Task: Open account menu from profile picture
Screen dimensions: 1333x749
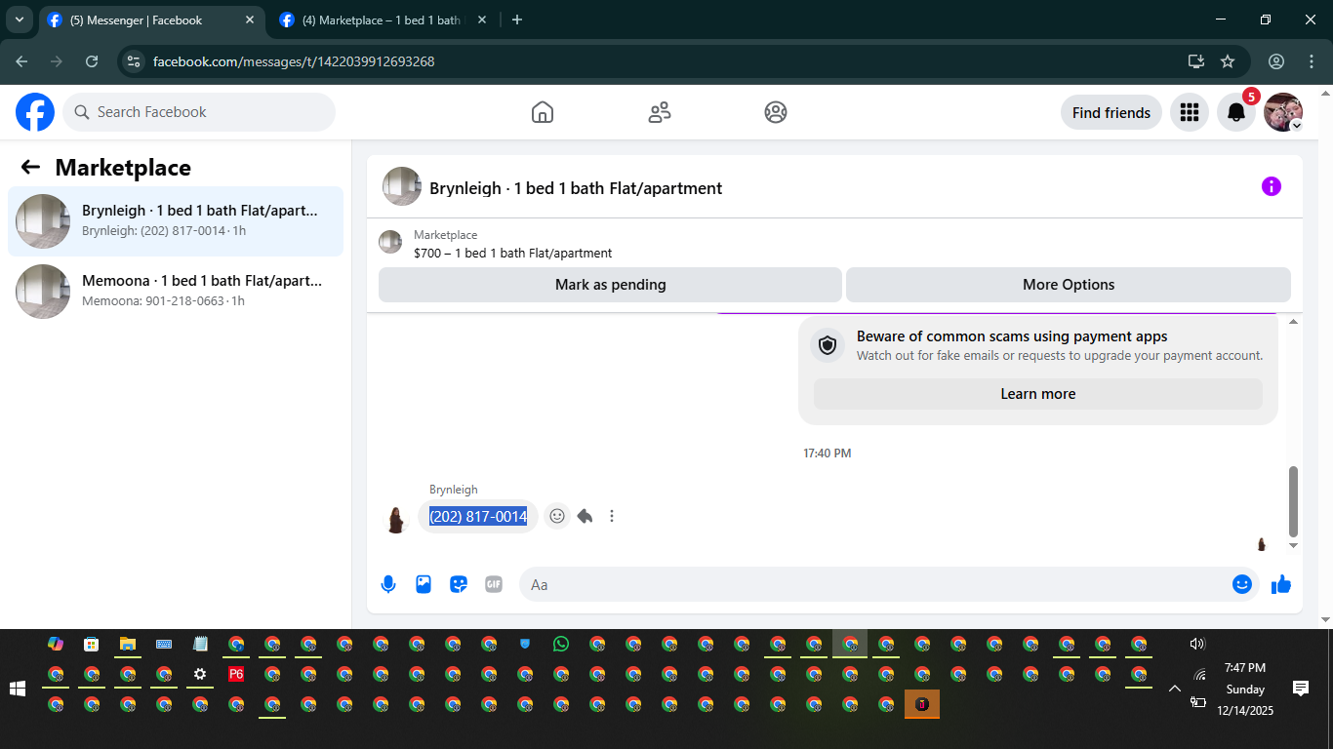Action: [1283, 112]
